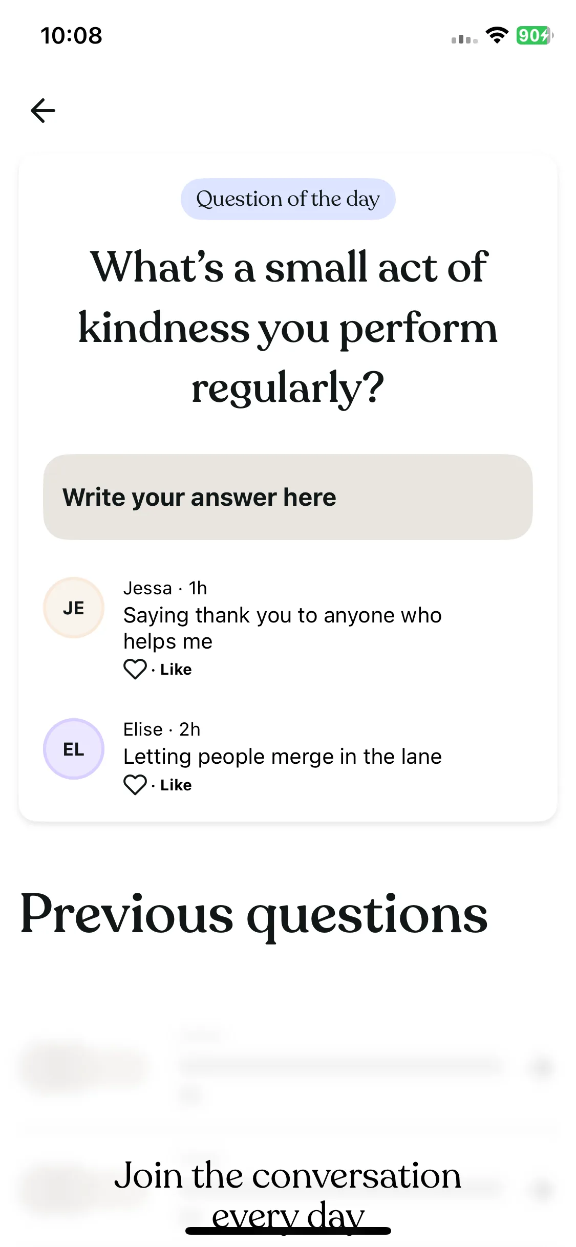576x1247 pixels.
Task: Tap the heart icon under Jessa's answer
Action: pos(135,669)
